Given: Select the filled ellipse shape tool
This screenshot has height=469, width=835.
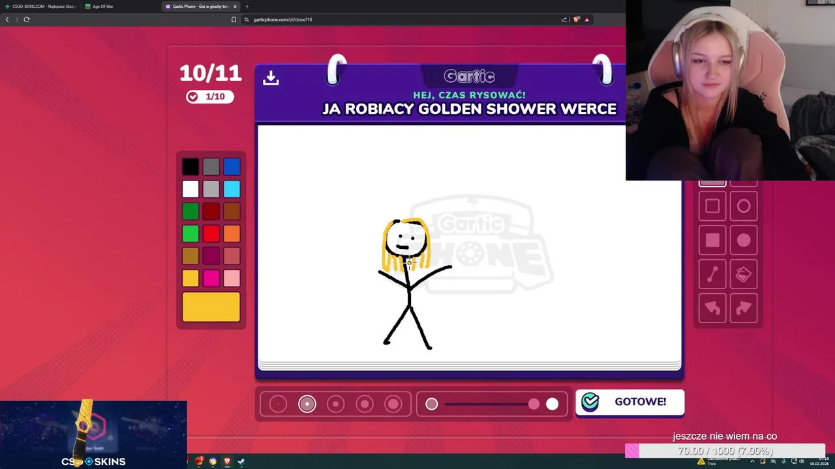Looking at the screenshot, I should coord(744,240).
